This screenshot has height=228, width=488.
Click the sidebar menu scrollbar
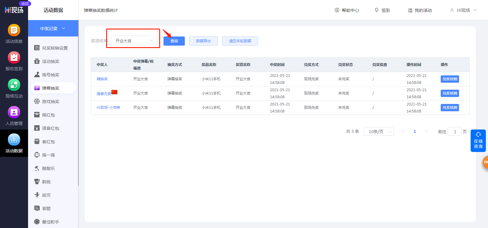[78, 103]
